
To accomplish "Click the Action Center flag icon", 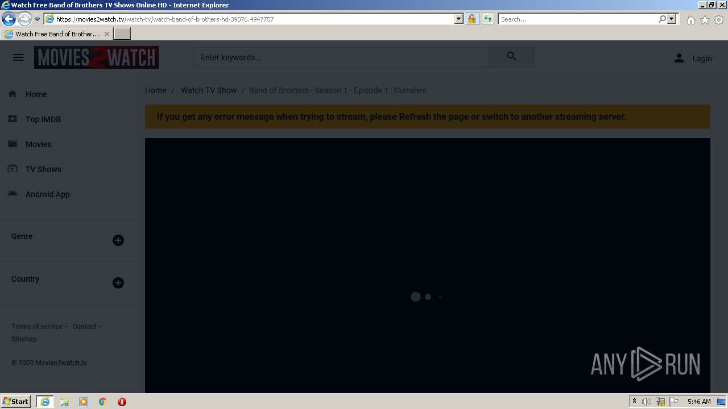I will 674,402.
